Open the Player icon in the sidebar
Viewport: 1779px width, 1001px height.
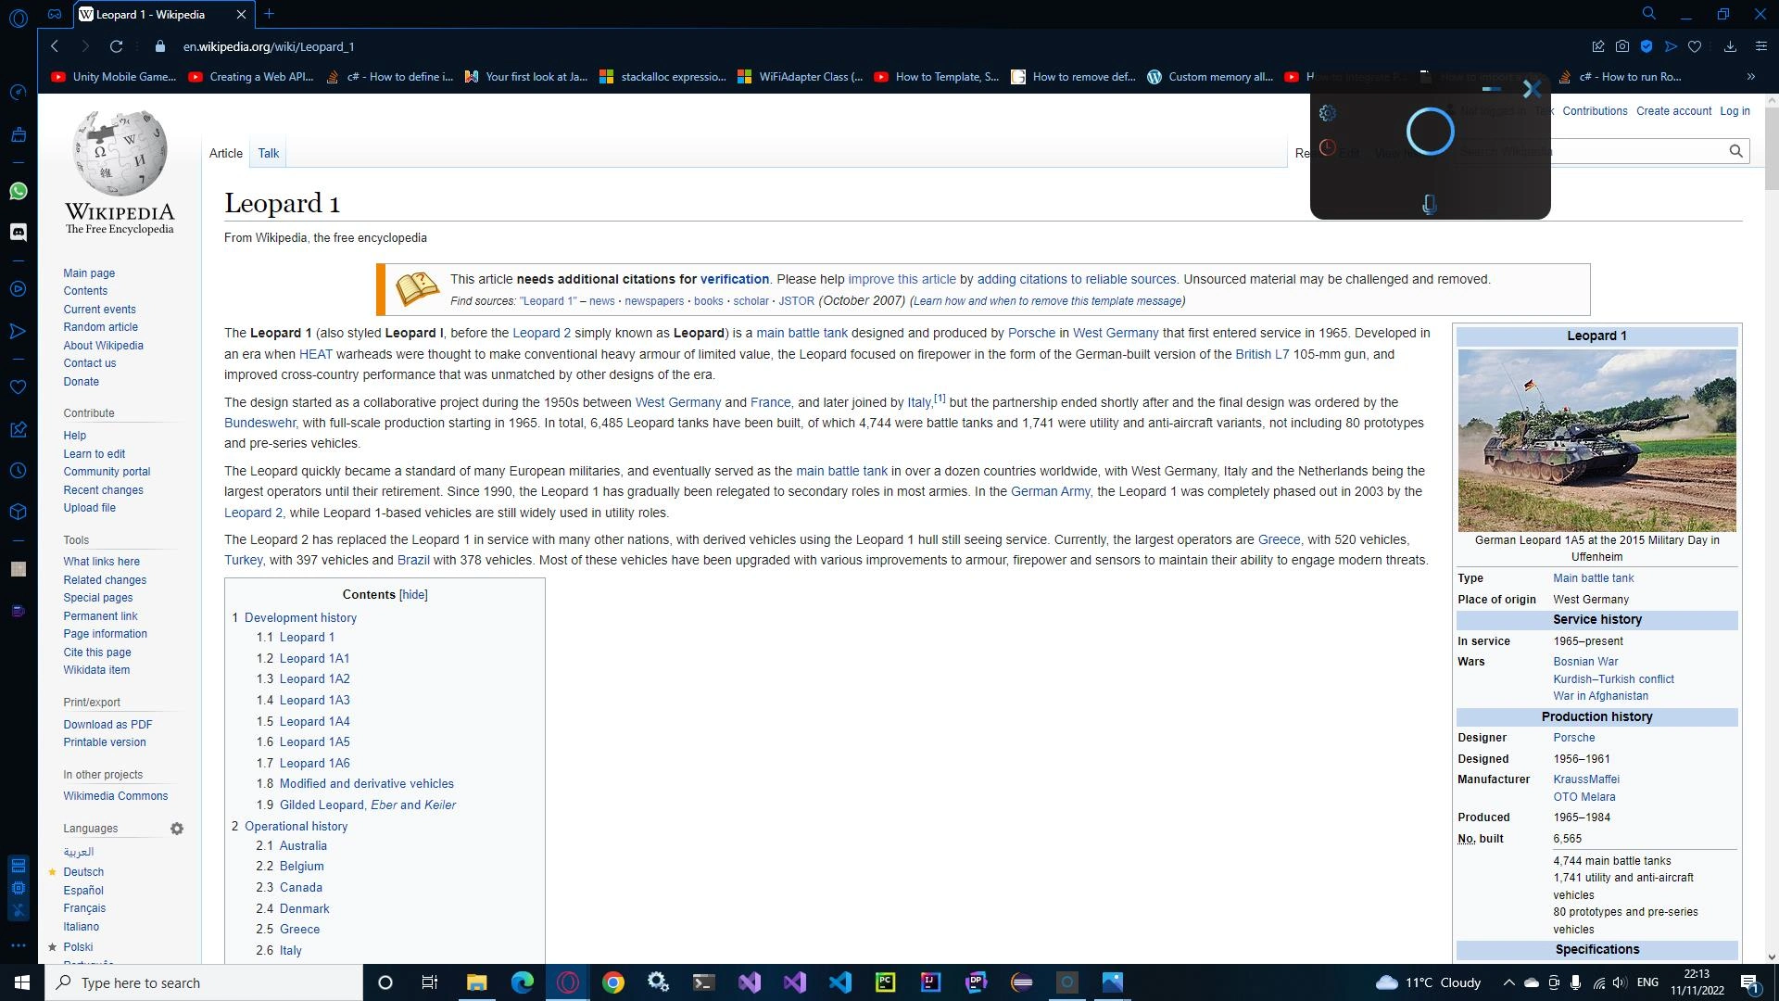(x=19, y=289)
